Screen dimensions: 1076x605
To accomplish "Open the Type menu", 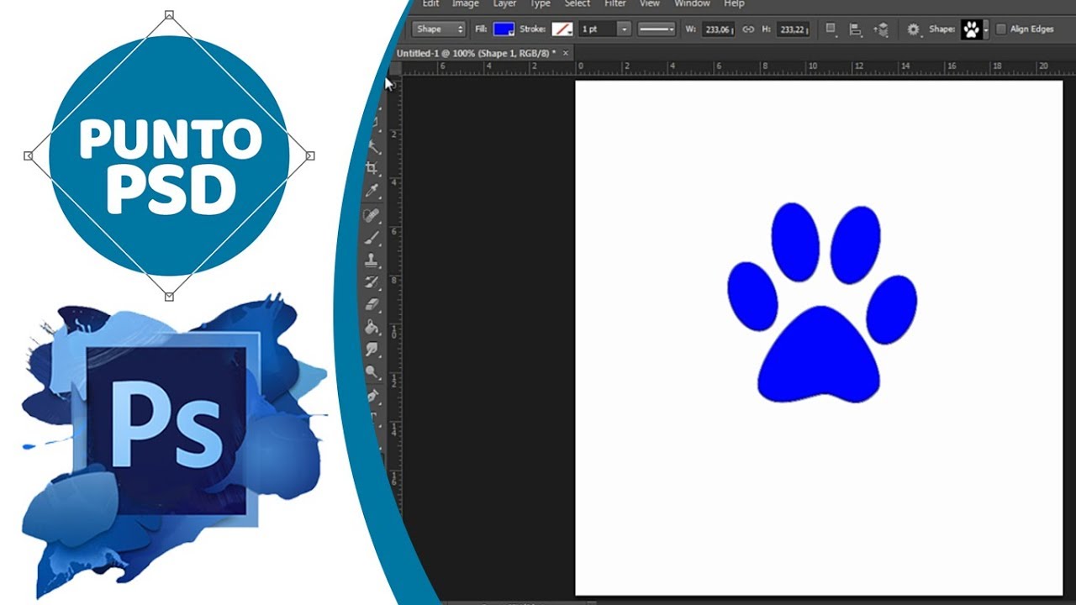I will point(540,4).
